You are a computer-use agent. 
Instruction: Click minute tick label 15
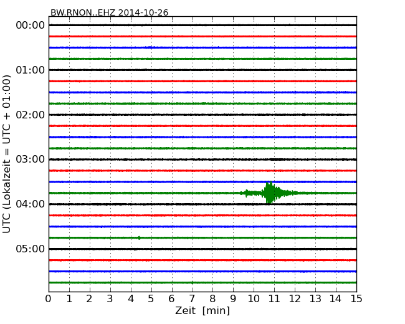click(x=356, y=299)
